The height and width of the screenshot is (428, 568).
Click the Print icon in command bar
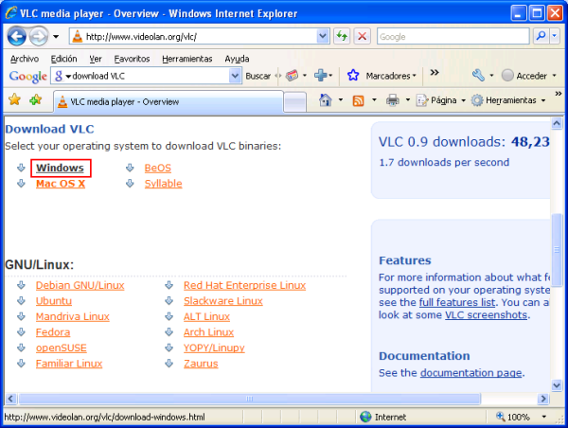(x=393, y=100)
